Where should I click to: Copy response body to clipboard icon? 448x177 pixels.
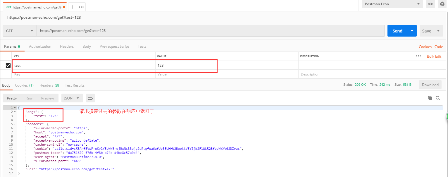[430, 98]
